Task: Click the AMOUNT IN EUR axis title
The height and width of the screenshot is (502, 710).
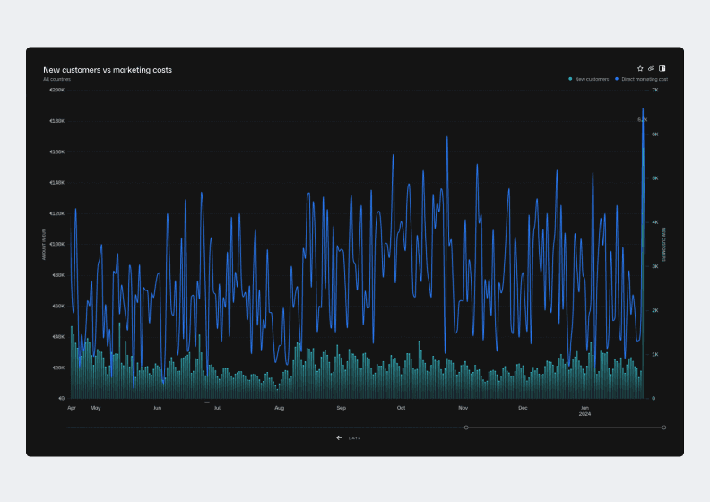Action: 44,245
